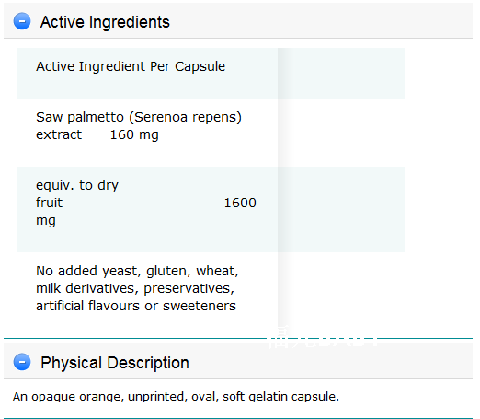Click the faint white watermark text
480x419 pixels.
(x=324, y=337)
